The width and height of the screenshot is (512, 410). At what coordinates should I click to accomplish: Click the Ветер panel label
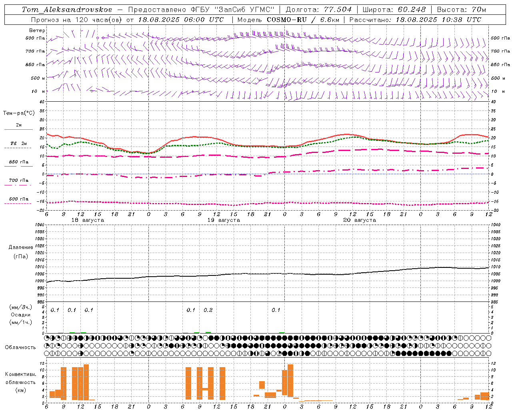click(x=37, y=30)
